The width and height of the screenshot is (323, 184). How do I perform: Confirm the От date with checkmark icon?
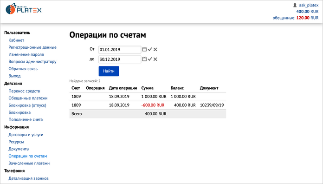tap(150, 49)
